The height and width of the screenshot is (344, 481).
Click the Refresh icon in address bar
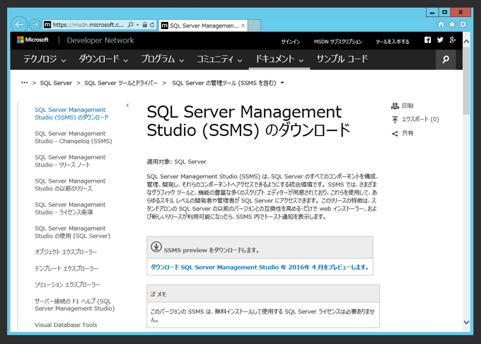[152, 25]
